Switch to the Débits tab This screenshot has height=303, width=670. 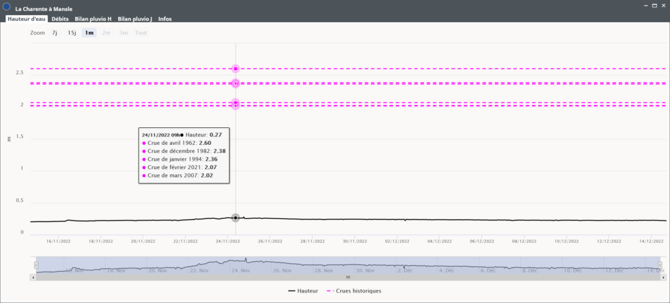click(60, 19)
